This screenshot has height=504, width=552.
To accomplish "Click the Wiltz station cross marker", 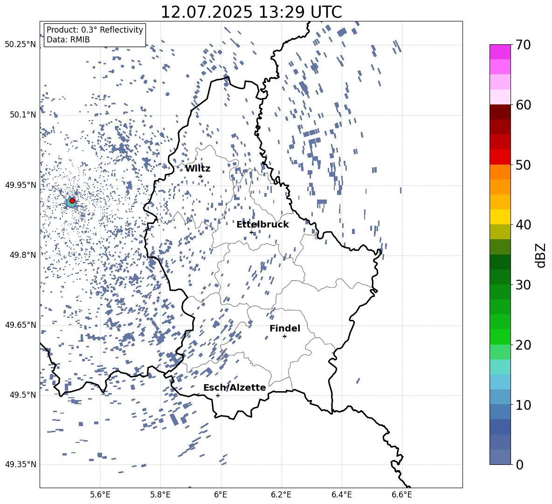I will (200, 176).
